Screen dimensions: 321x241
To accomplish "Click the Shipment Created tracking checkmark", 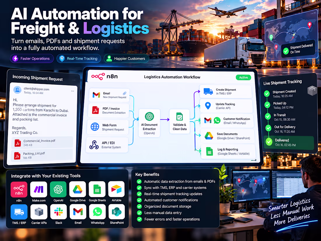I will coord(267,94).
